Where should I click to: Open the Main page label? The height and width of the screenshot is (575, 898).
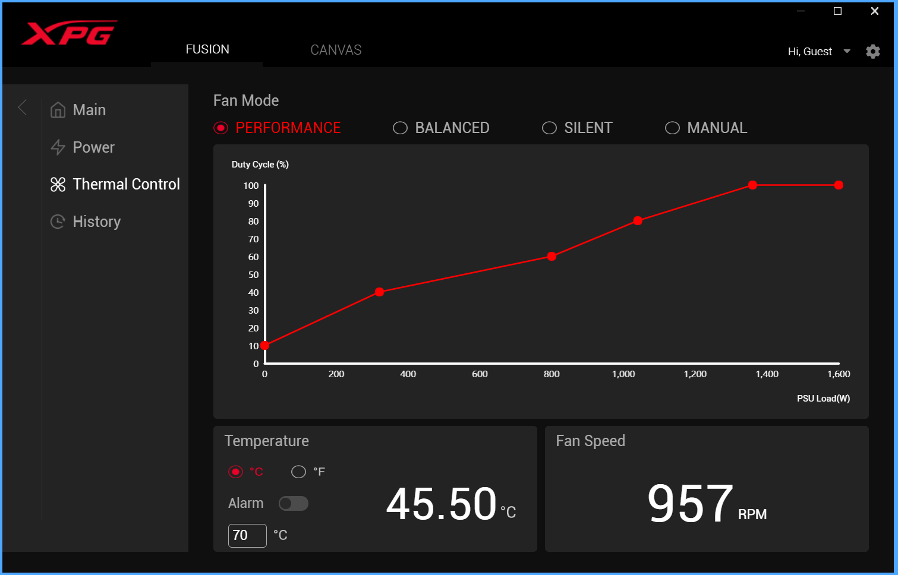(89, 110)
